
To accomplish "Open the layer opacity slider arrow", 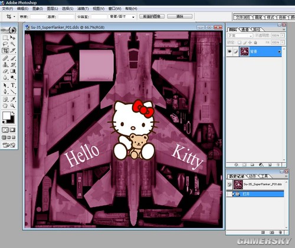I will click(x=283, y=35).
